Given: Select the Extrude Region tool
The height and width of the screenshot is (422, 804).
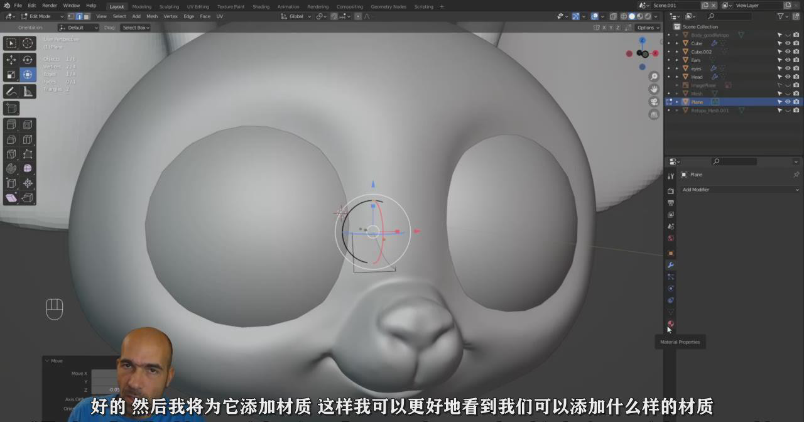Looking at the screenshot, I should (x=11, y=125).
